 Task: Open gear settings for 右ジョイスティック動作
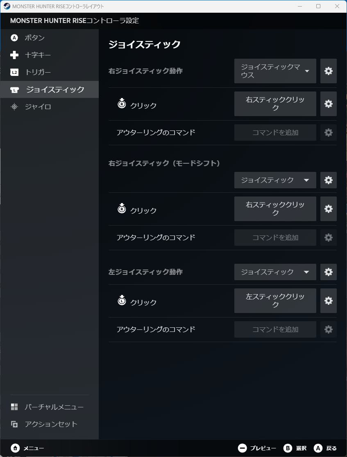(x=328, y=71)
